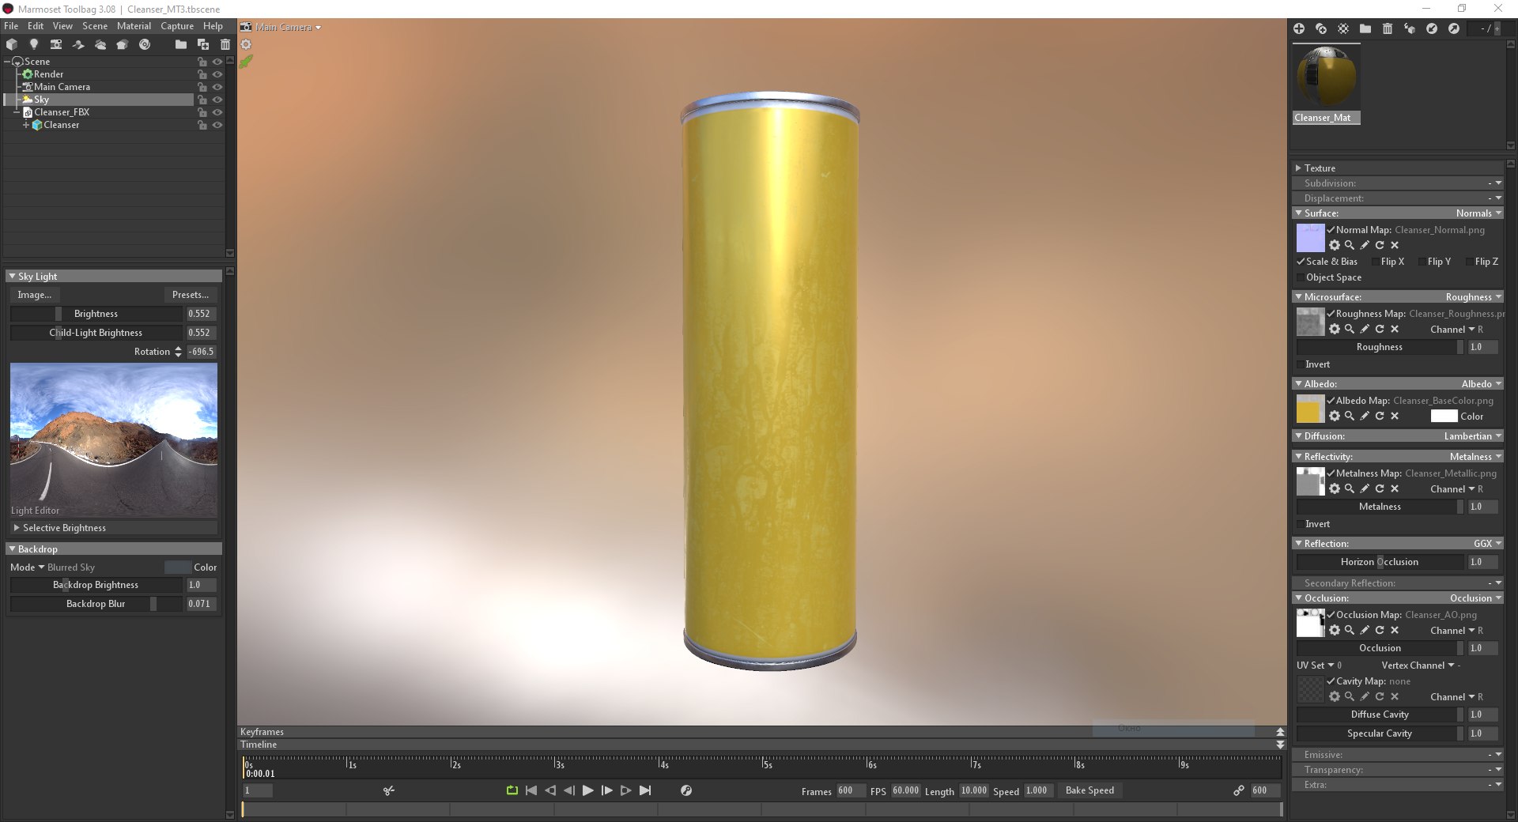Open the Scene menu
Screen dimensions: 1518x822
pyautogui.click(x=95, y=26)
